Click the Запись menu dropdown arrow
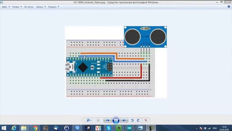The height and width of the screenshot is (131, 232). tap(45, 7)
